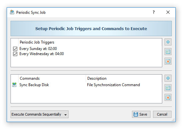
Task: Edit the selected command
Action: [x=168, y=88]
